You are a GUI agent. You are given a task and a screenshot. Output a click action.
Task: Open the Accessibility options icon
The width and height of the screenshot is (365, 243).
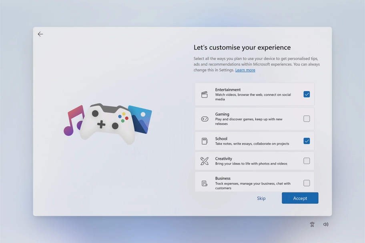point(312,225)
